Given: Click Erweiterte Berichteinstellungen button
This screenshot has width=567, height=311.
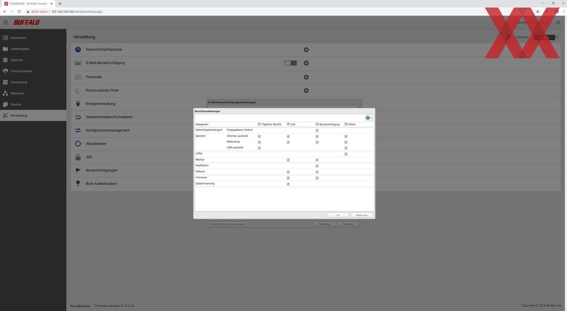Looking at the screenshot, I should point(228,224).
